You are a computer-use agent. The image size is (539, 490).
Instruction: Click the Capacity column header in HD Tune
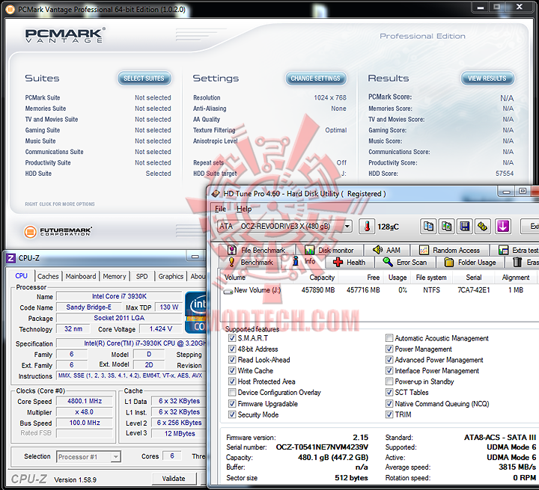(316, 278)
